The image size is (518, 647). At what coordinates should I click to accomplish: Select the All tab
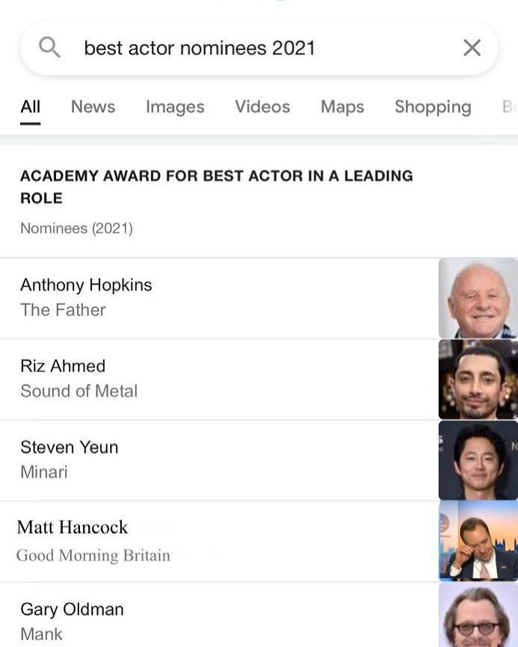coord(31,107)
